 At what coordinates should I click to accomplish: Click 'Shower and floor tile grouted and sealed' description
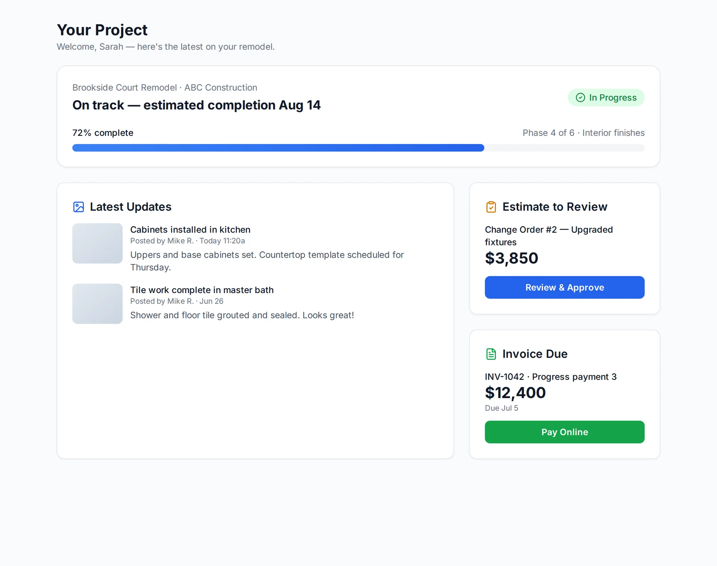[x=242, y=315]
